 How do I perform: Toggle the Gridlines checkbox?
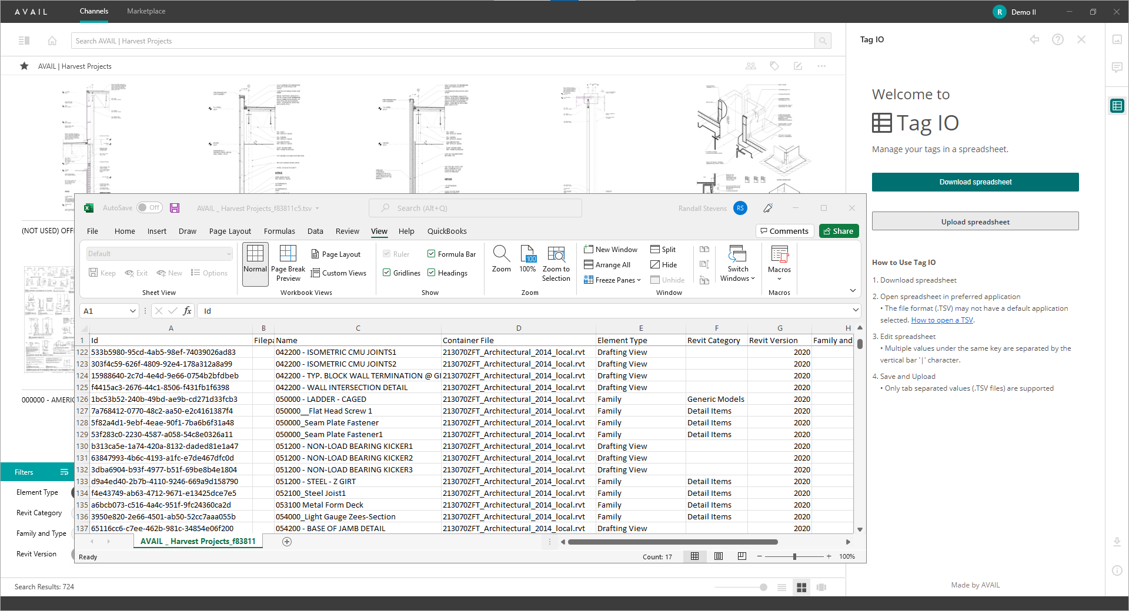tap(387, 273)
